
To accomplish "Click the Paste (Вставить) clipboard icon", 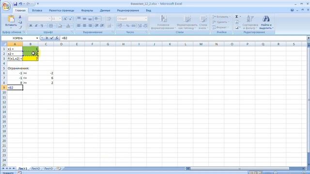I will click(11, 19).
